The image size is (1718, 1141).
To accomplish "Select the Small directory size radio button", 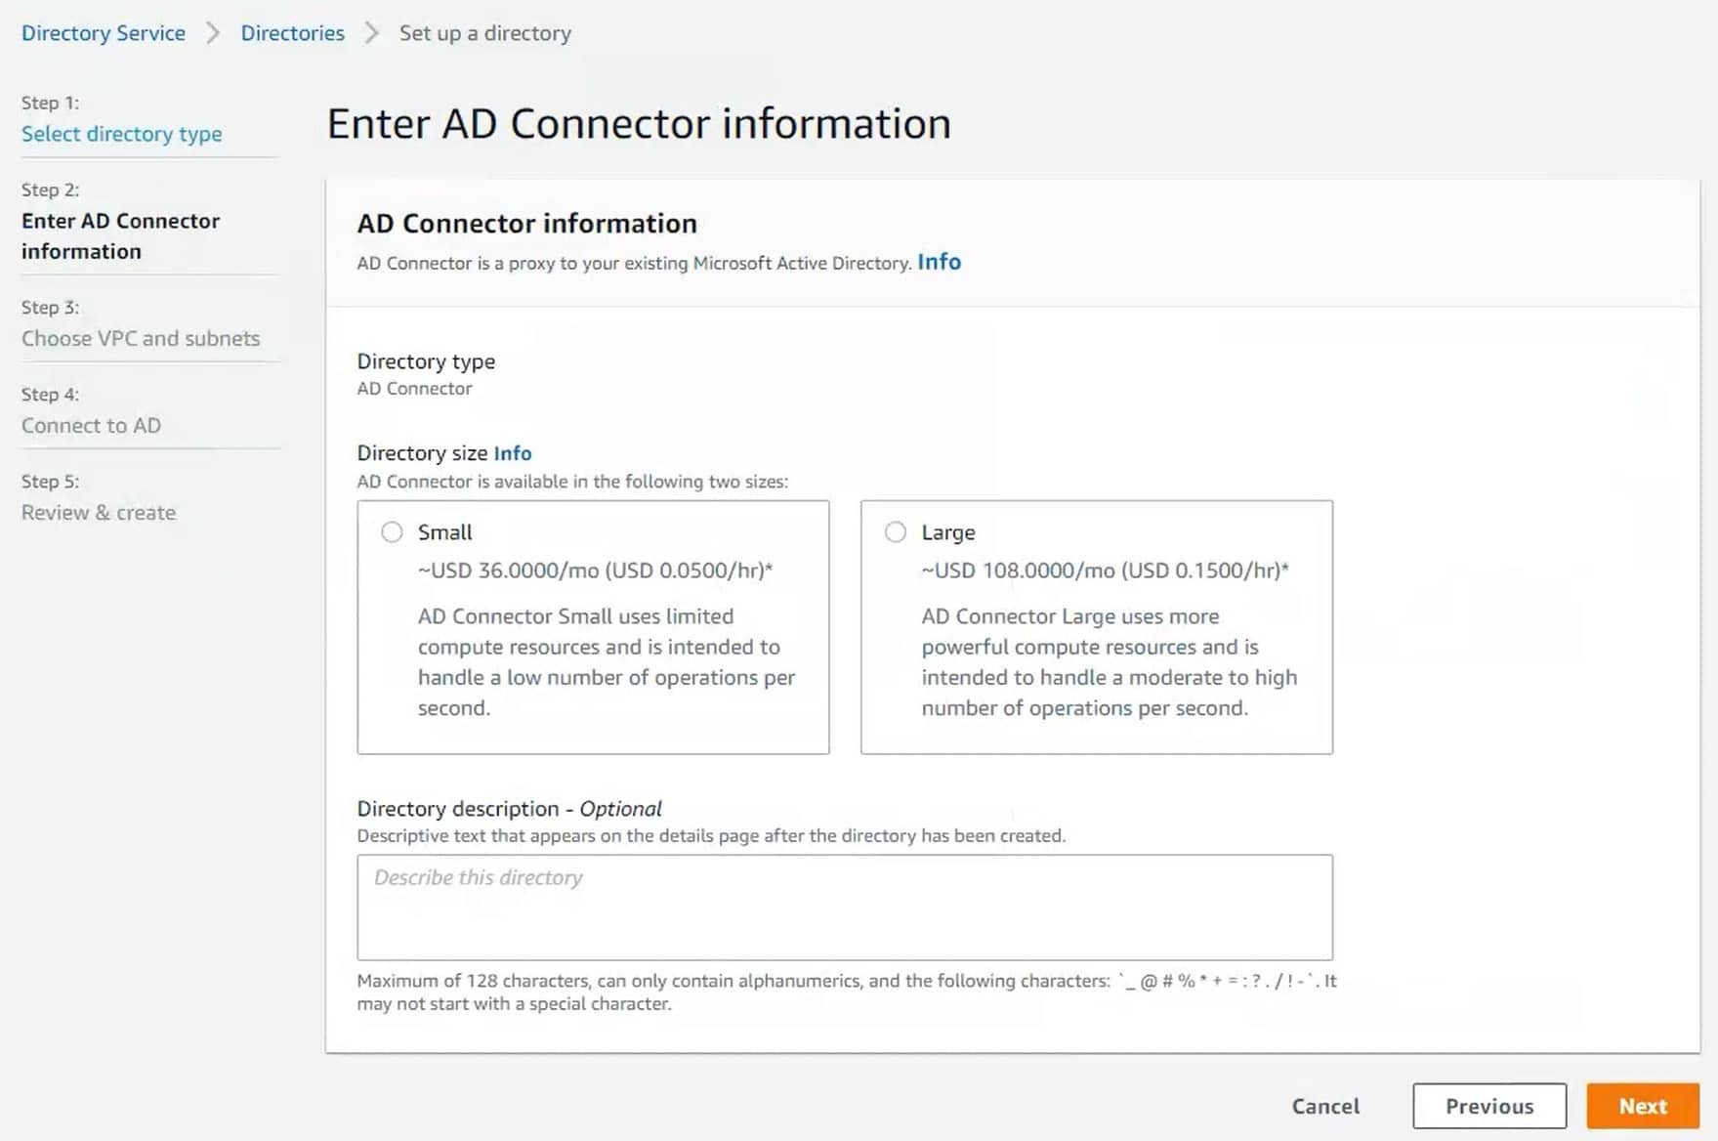I will [x=392, y=532].
